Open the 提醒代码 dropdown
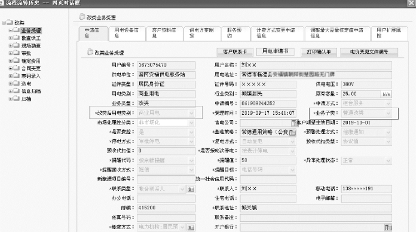The image size is (416, 232). [x=191, y=161]
